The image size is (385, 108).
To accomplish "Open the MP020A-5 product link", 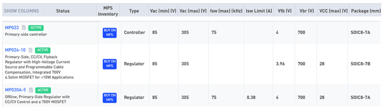I will (15, 90).
